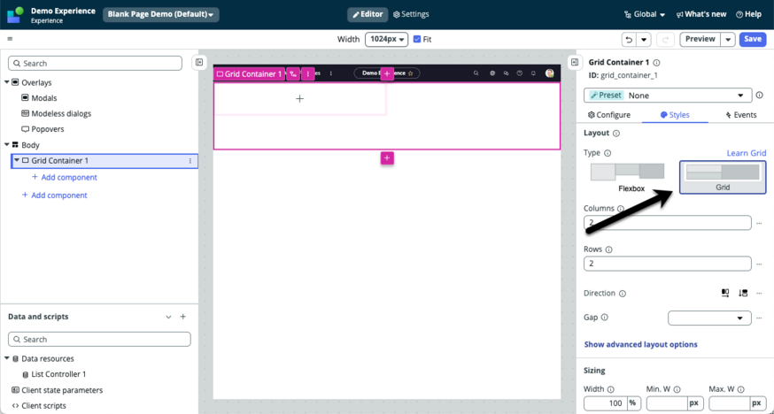This screenshot has width=774, height=414.
Task: Collapse the Overlays tree section
Action: click(7, 83)
